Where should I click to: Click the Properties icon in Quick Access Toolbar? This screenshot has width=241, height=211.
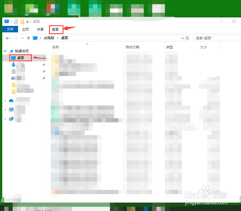pos(16,21)
